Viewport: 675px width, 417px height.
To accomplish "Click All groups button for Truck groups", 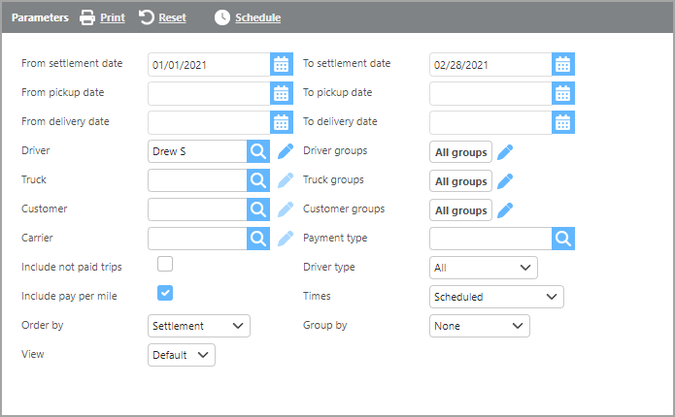I will 460,181.
